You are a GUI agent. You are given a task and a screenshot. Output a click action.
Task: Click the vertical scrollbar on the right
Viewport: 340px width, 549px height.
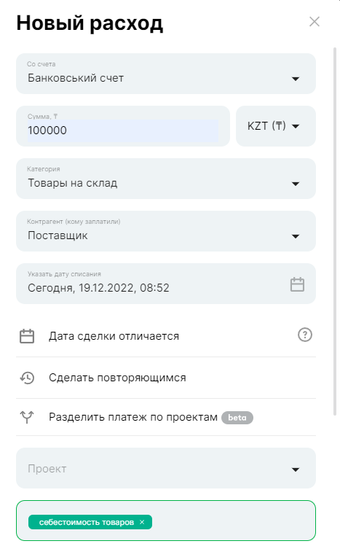[335, 231]
